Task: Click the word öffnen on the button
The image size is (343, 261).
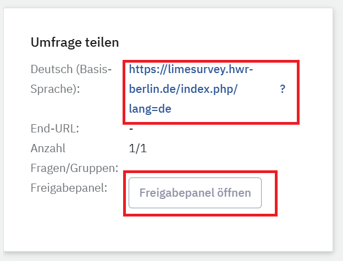Action: point(234,193)
